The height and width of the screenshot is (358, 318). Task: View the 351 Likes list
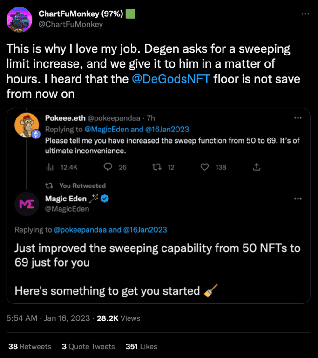click(x=142, y=346)
